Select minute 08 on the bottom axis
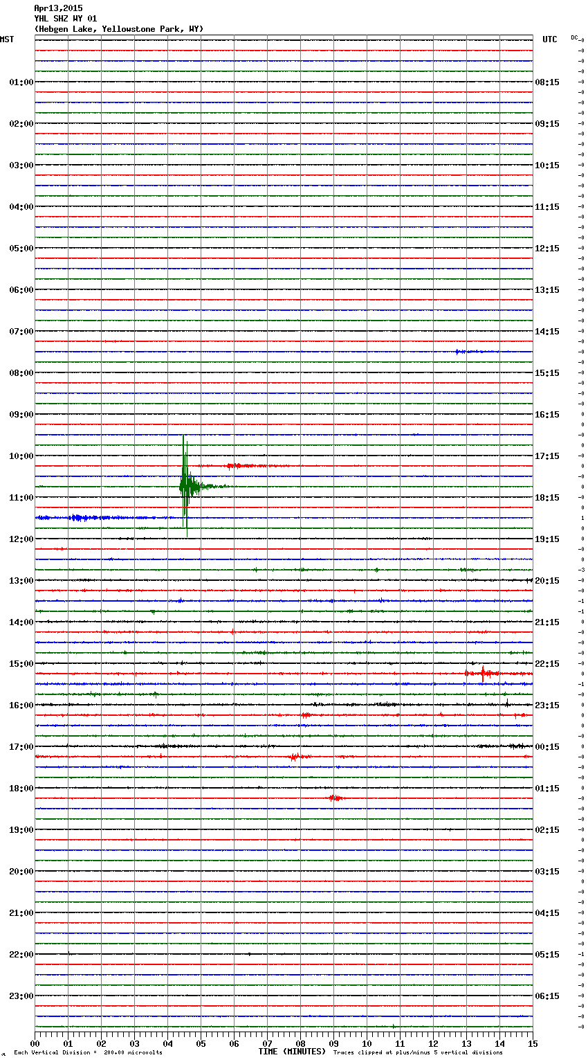 [300, 1043]
